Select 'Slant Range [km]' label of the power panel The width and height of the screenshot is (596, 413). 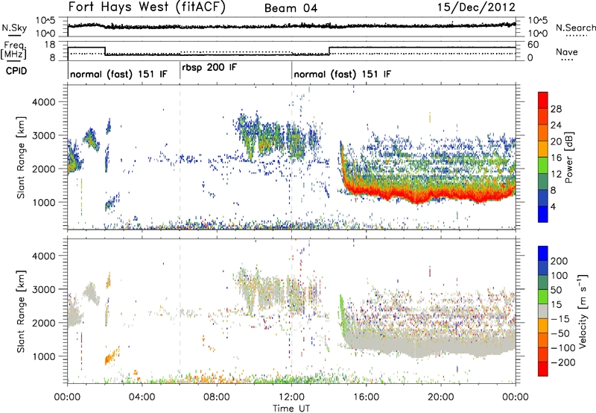coord(21,157)
